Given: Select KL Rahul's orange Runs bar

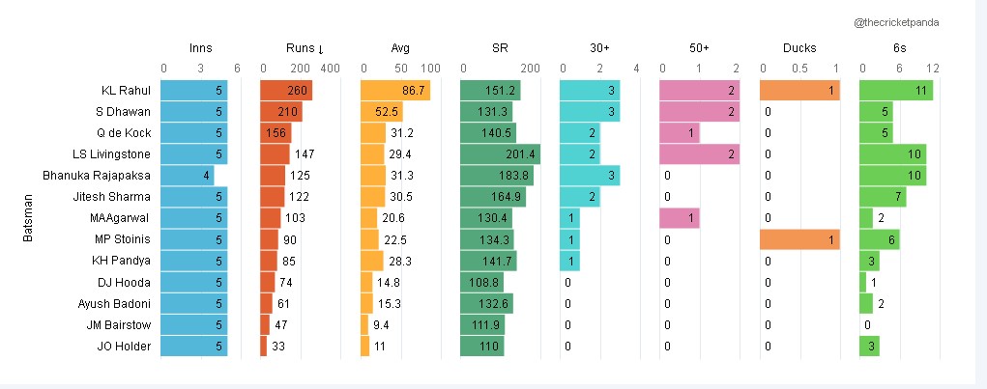Looking at the screenshot, I should pyautogui.click(x=285, y=91).
